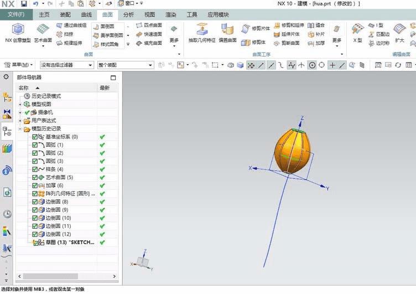Viewport: 416px width, 294px height.
Task: Expand 更多 in the 曲面 group
Action: pyautogui.click(x=174, y=36)
